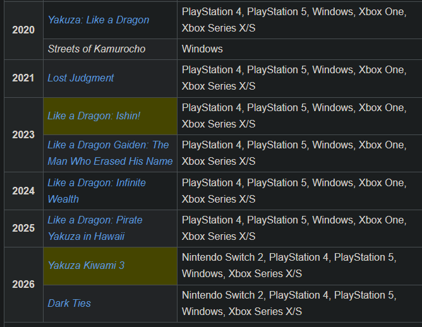This screenshot has height=327, width=422.
Task: Select the 2020 year cell
Action: 23,30
